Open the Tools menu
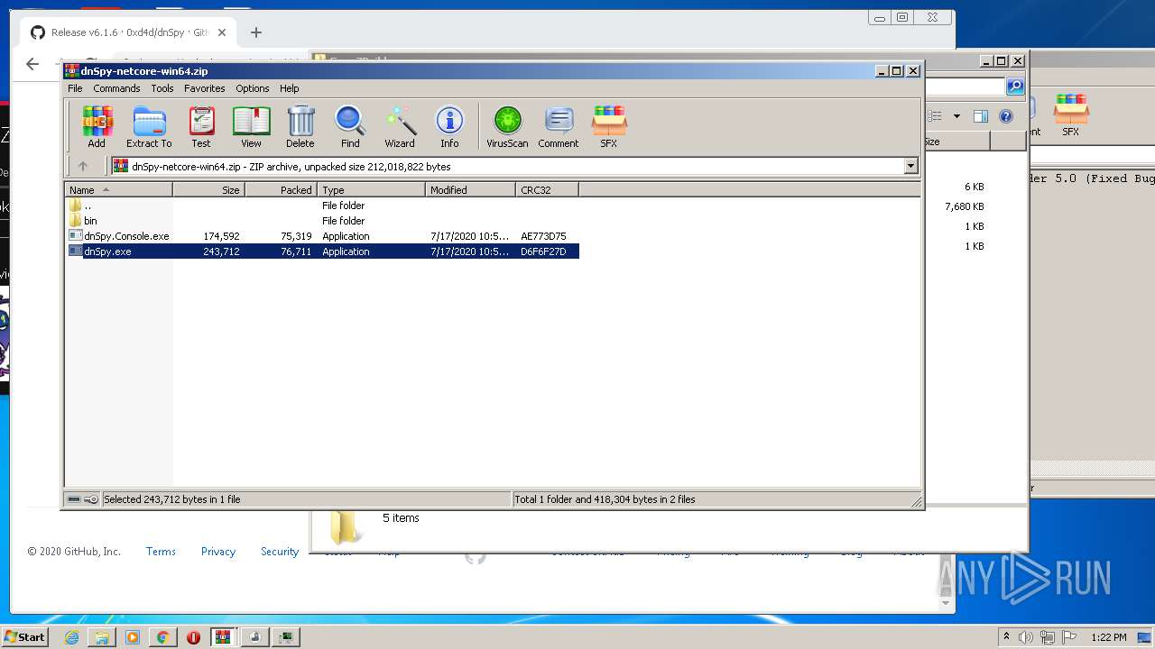This screenshot has height=649, width=1155. (162, 88)
